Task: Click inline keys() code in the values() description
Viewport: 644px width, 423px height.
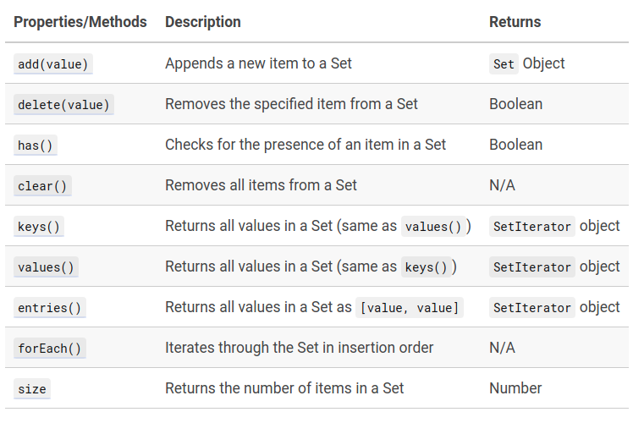Action: tap(426, 267)
